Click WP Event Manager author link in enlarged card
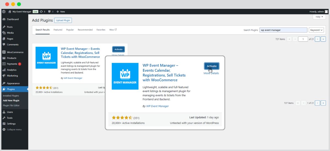The image size is (330, 151). click(157, 106)
